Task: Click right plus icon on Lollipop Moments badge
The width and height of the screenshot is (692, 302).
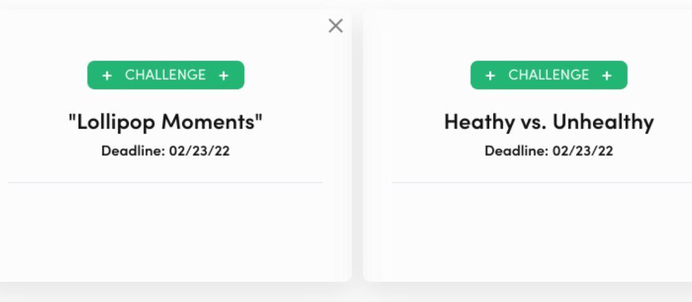Action: pos(224,75)
